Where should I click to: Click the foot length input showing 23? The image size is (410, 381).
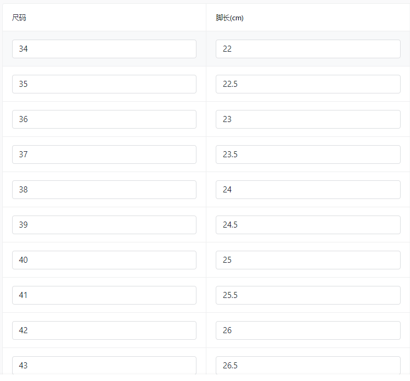pos(308,119)
